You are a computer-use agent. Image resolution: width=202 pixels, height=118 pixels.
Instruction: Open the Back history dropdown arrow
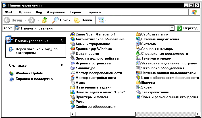pos(25,20)
